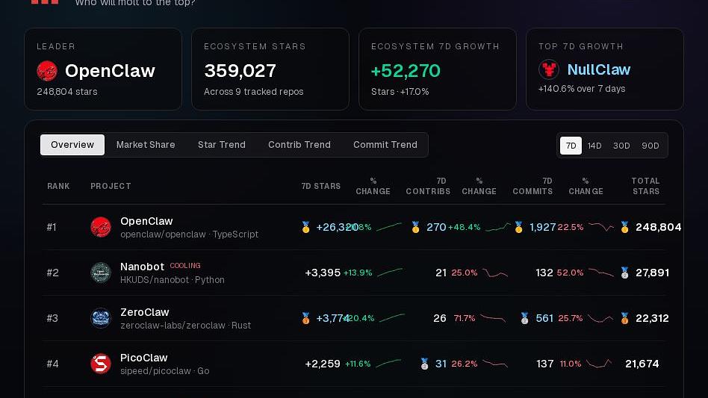Sort by Rank column header
This screenshot has width=708, height=398.
pyautogui.click(x=58, y=186)
